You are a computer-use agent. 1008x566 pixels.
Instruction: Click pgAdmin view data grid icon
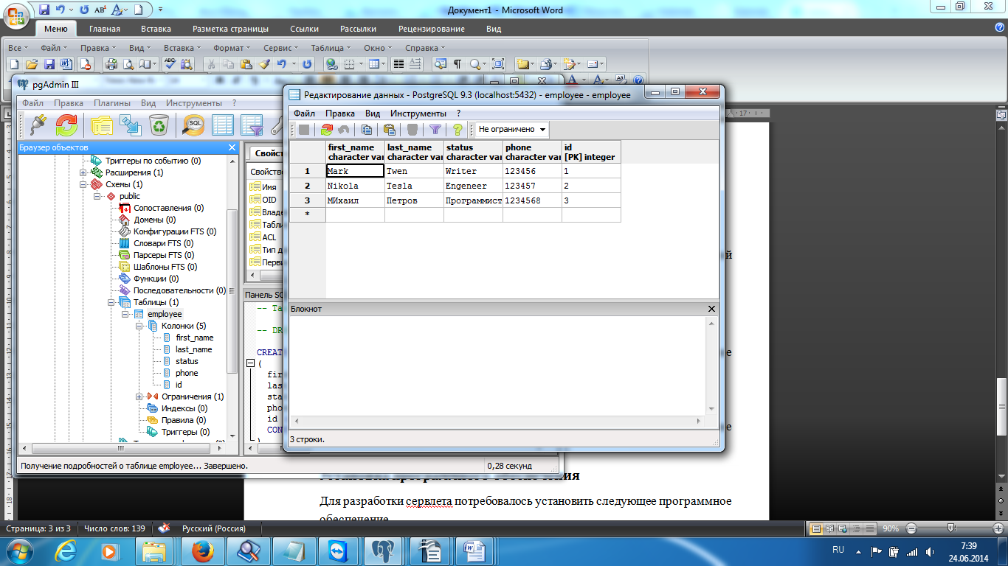(223, 125)
